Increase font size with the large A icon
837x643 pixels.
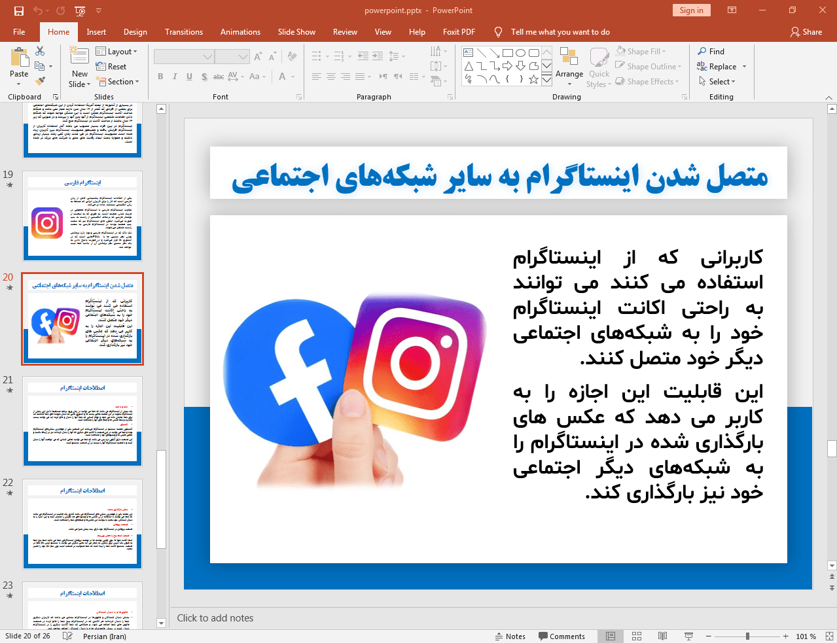(258, 57)
